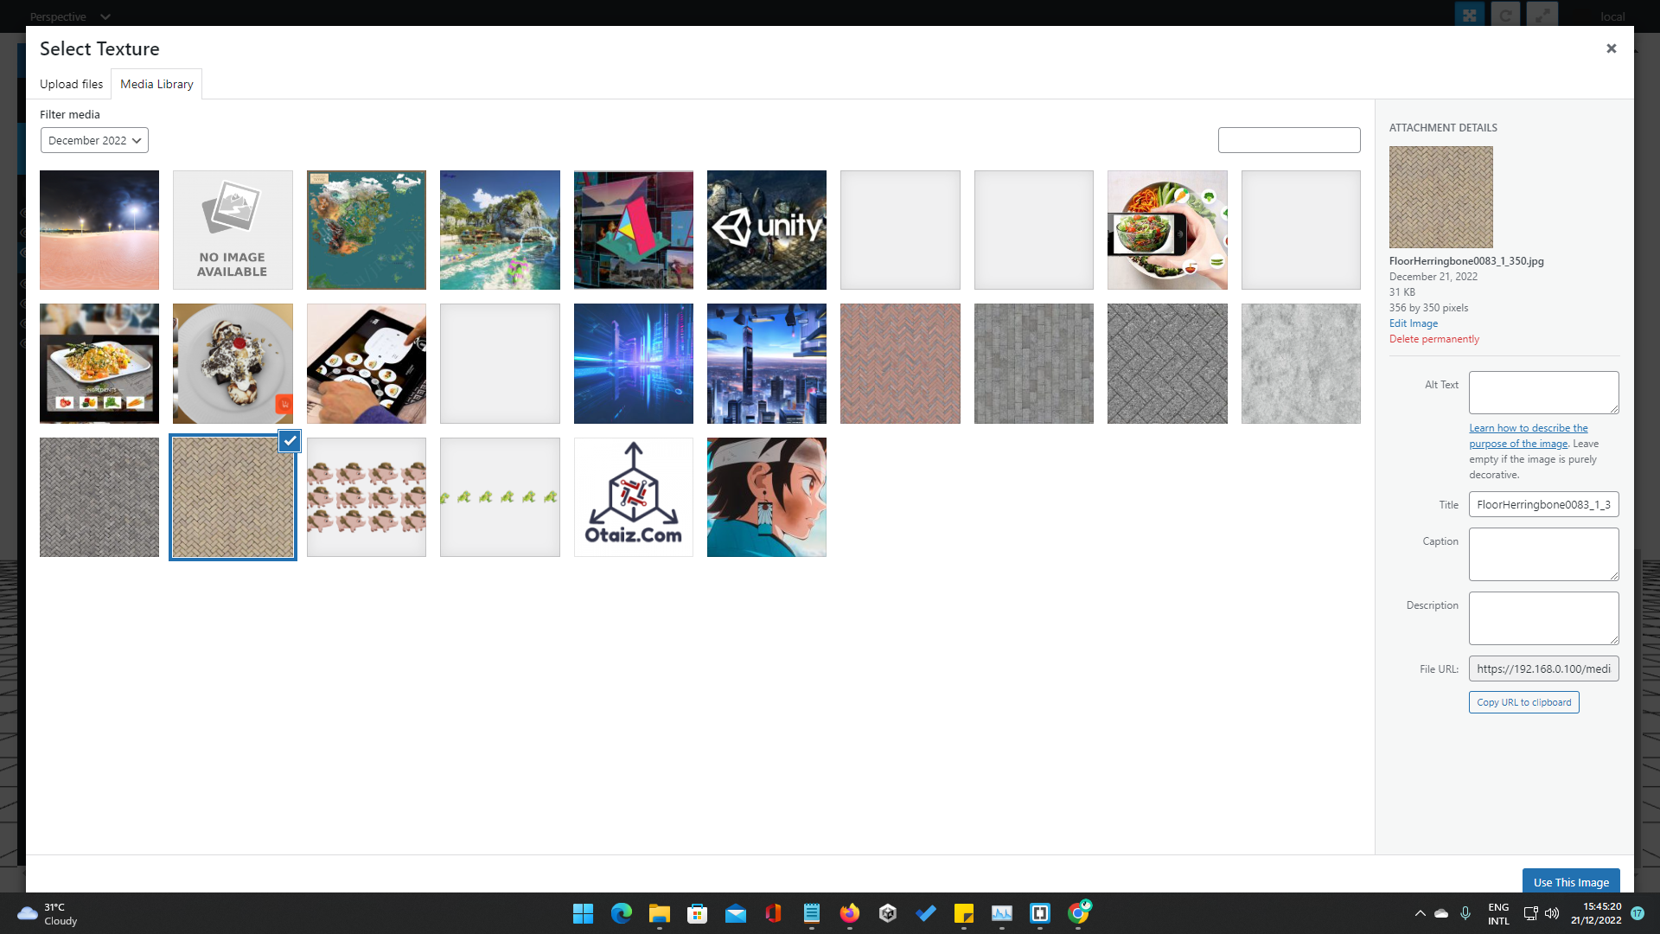Open Firefox from the taskbar
This screenshot has width=1660, height=934.
(850, 913)
